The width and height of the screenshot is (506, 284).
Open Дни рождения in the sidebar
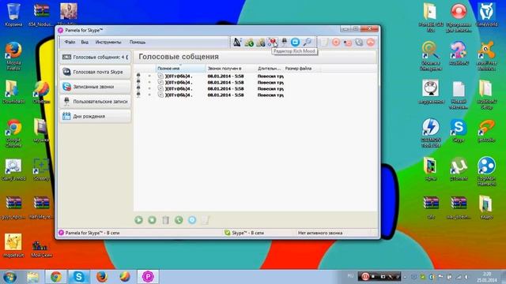click(x=95, y=116)
